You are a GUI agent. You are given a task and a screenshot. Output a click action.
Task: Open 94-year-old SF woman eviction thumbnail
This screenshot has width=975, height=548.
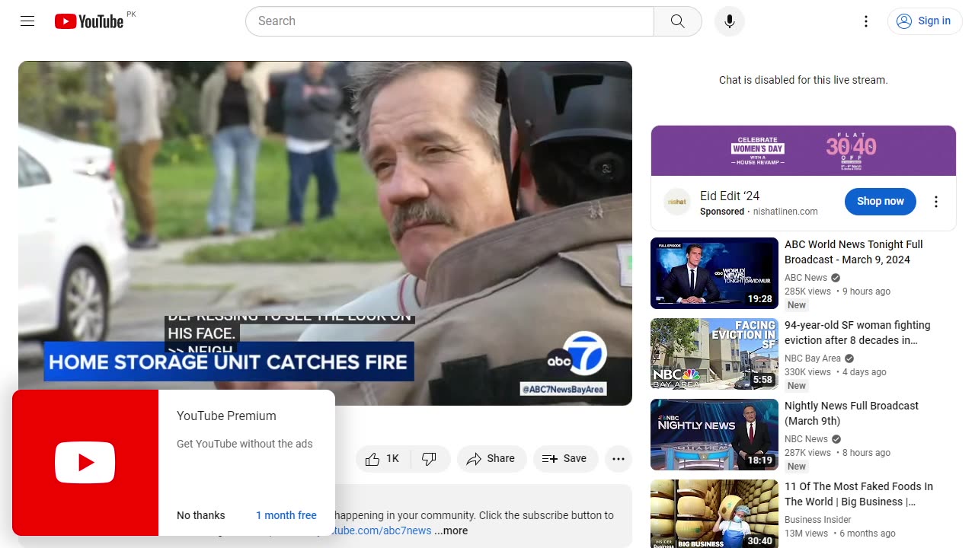(x=714, y=354)
